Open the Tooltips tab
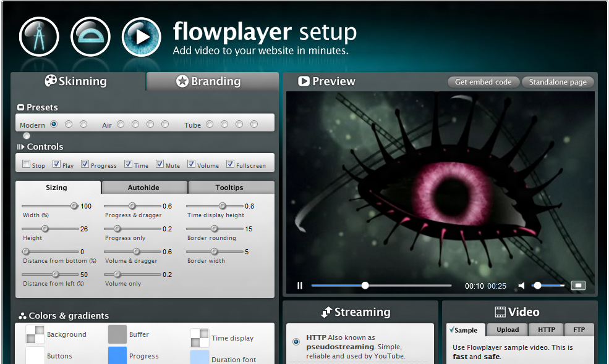The width and height of the screenshot is (609, 364). (x=231, y=188)
